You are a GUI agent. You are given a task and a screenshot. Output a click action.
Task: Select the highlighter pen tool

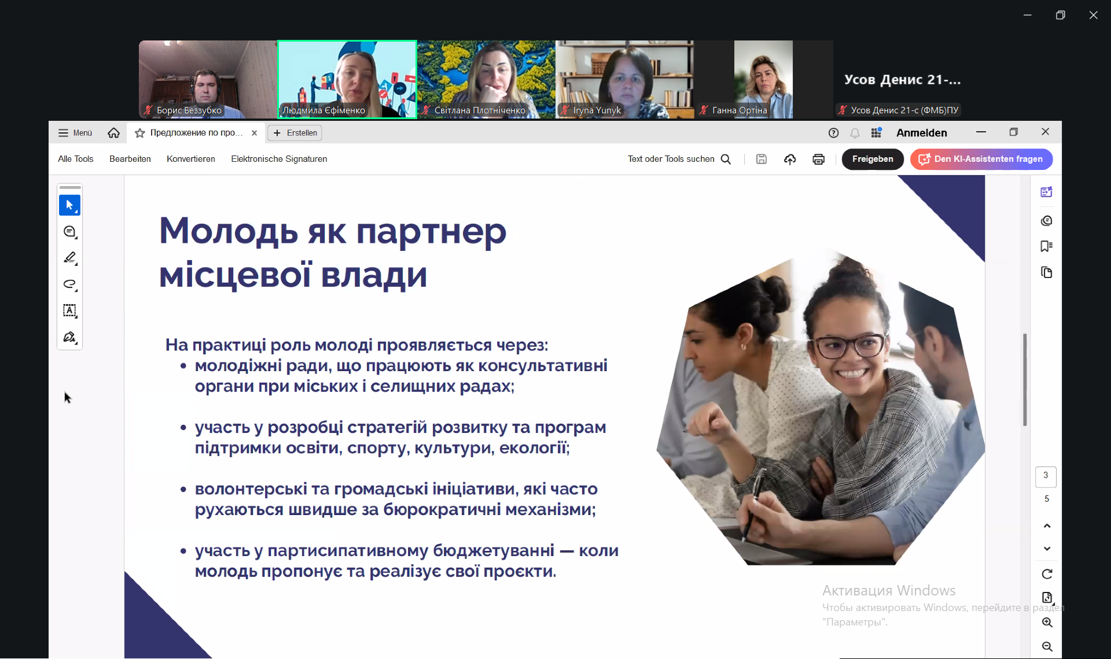[x=69, y=258]
